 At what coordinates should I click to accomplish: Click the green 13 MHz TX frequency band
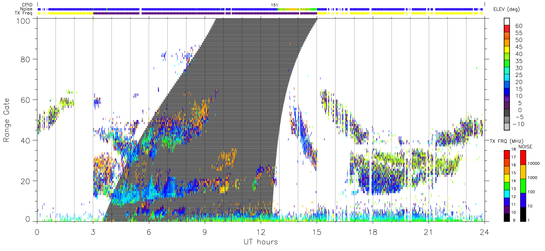507,186
